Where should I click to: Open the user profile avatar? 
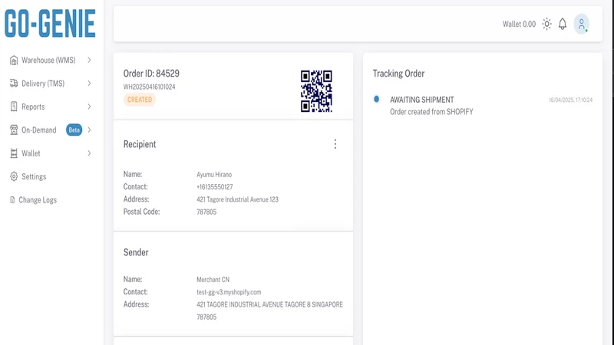[582, 24]
